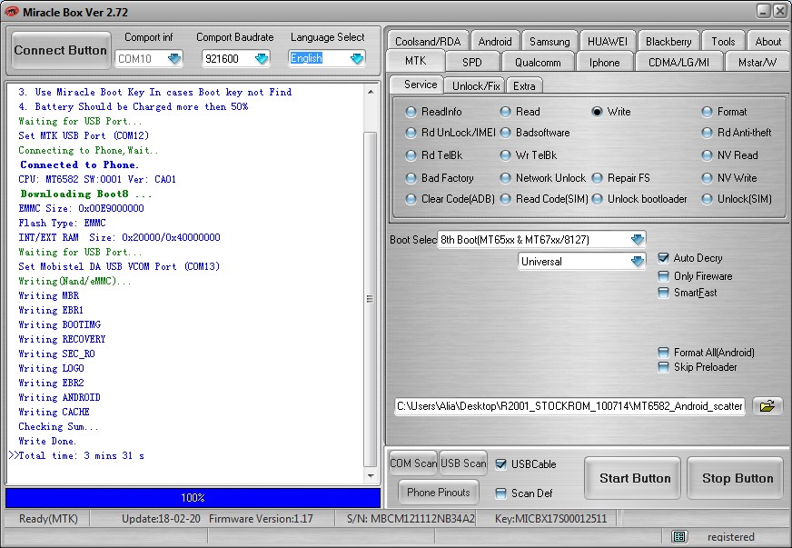Click the 100% progress bar

193,498
